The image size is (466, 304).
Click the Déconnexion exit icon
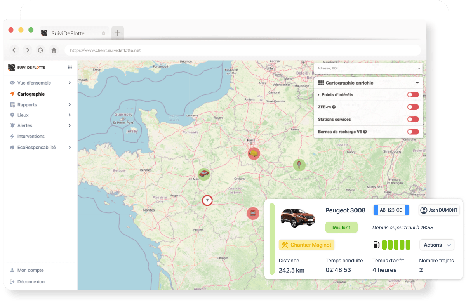pos(12,282)
